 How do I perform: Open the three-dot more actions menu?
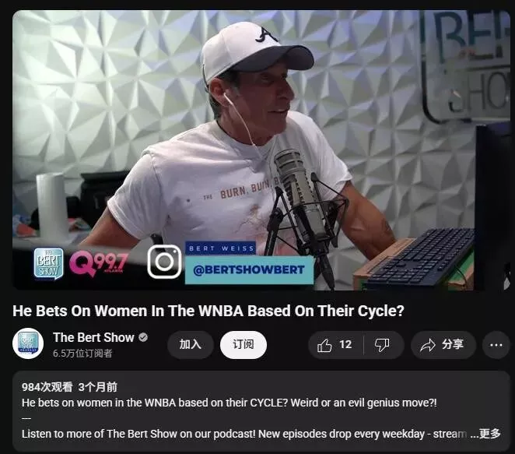[x=496, y=345]
